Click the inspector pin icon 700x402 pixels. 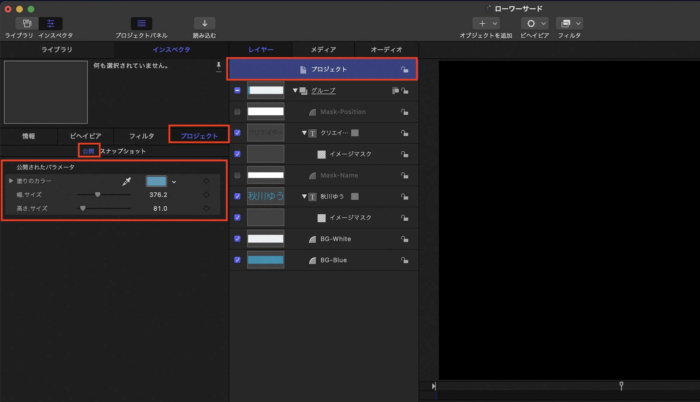(x=219, y=66)
